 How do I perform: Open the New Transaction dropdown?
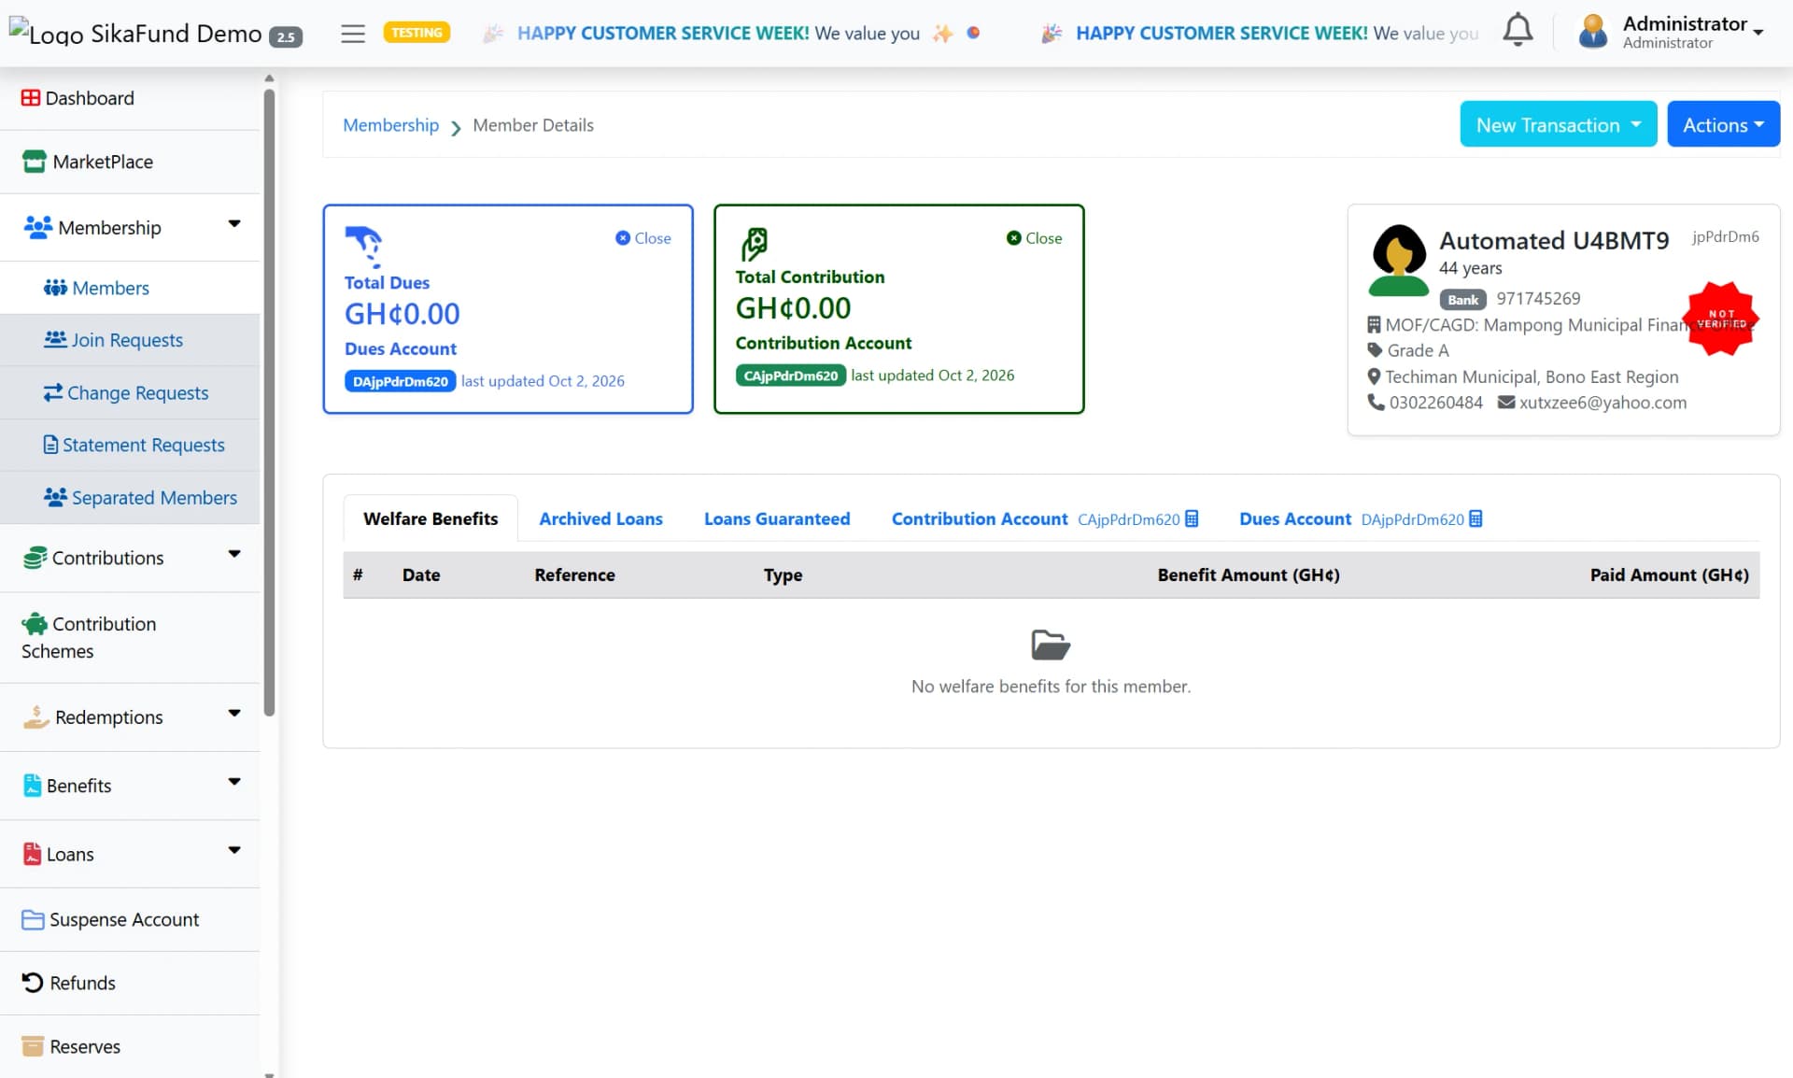[1558, 124]
